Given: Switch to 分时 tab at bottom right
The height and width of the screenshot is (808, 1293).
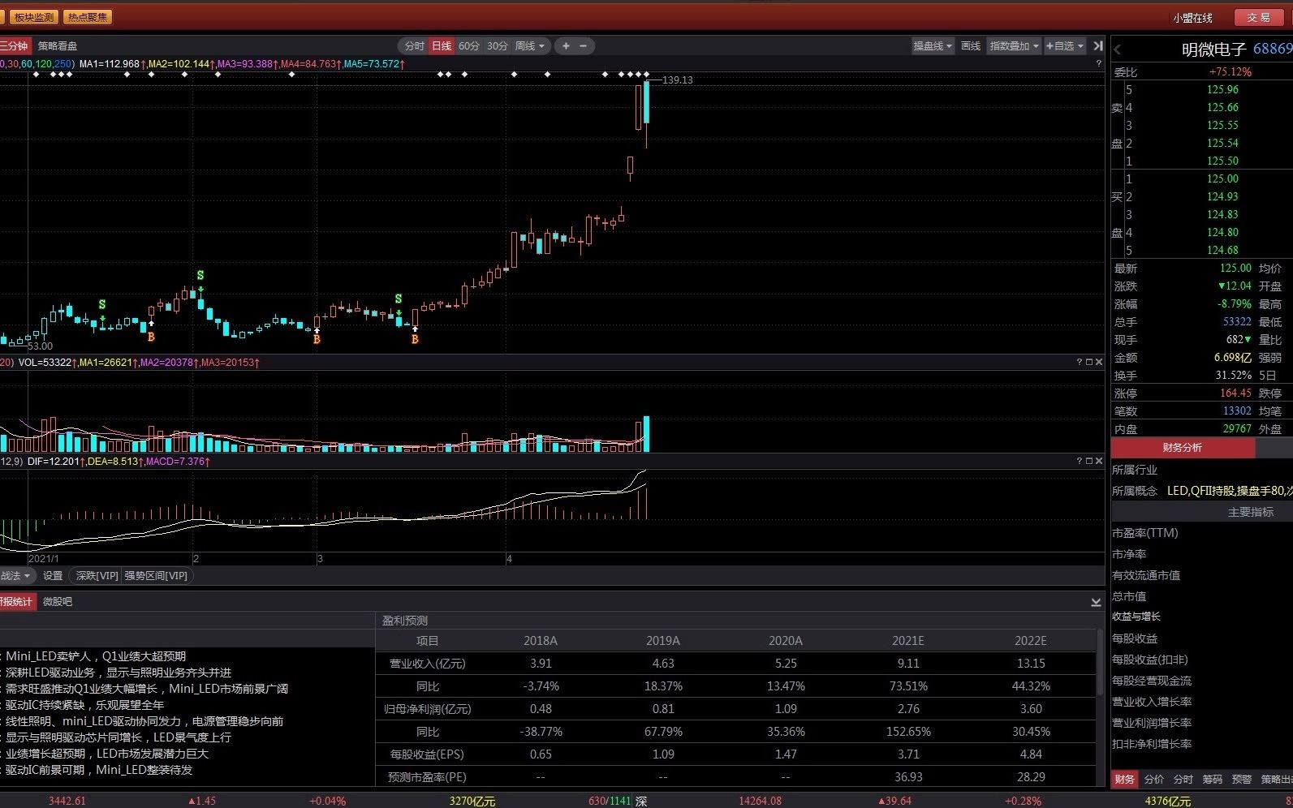Looking at the screenshot, I should (x=1183, y=779).
